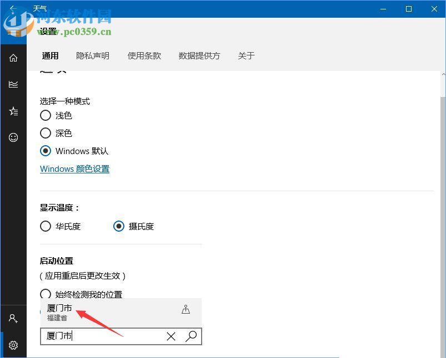
Task: Switch to the 关于 tab
Action: click(246, 55)
